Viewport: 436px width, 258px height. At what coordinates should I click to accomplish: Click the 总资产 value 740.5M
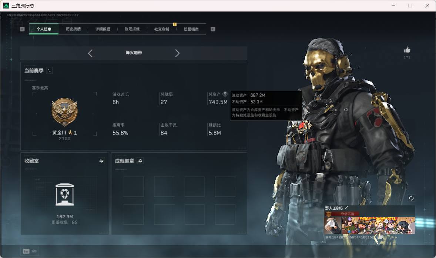(218, 102)
